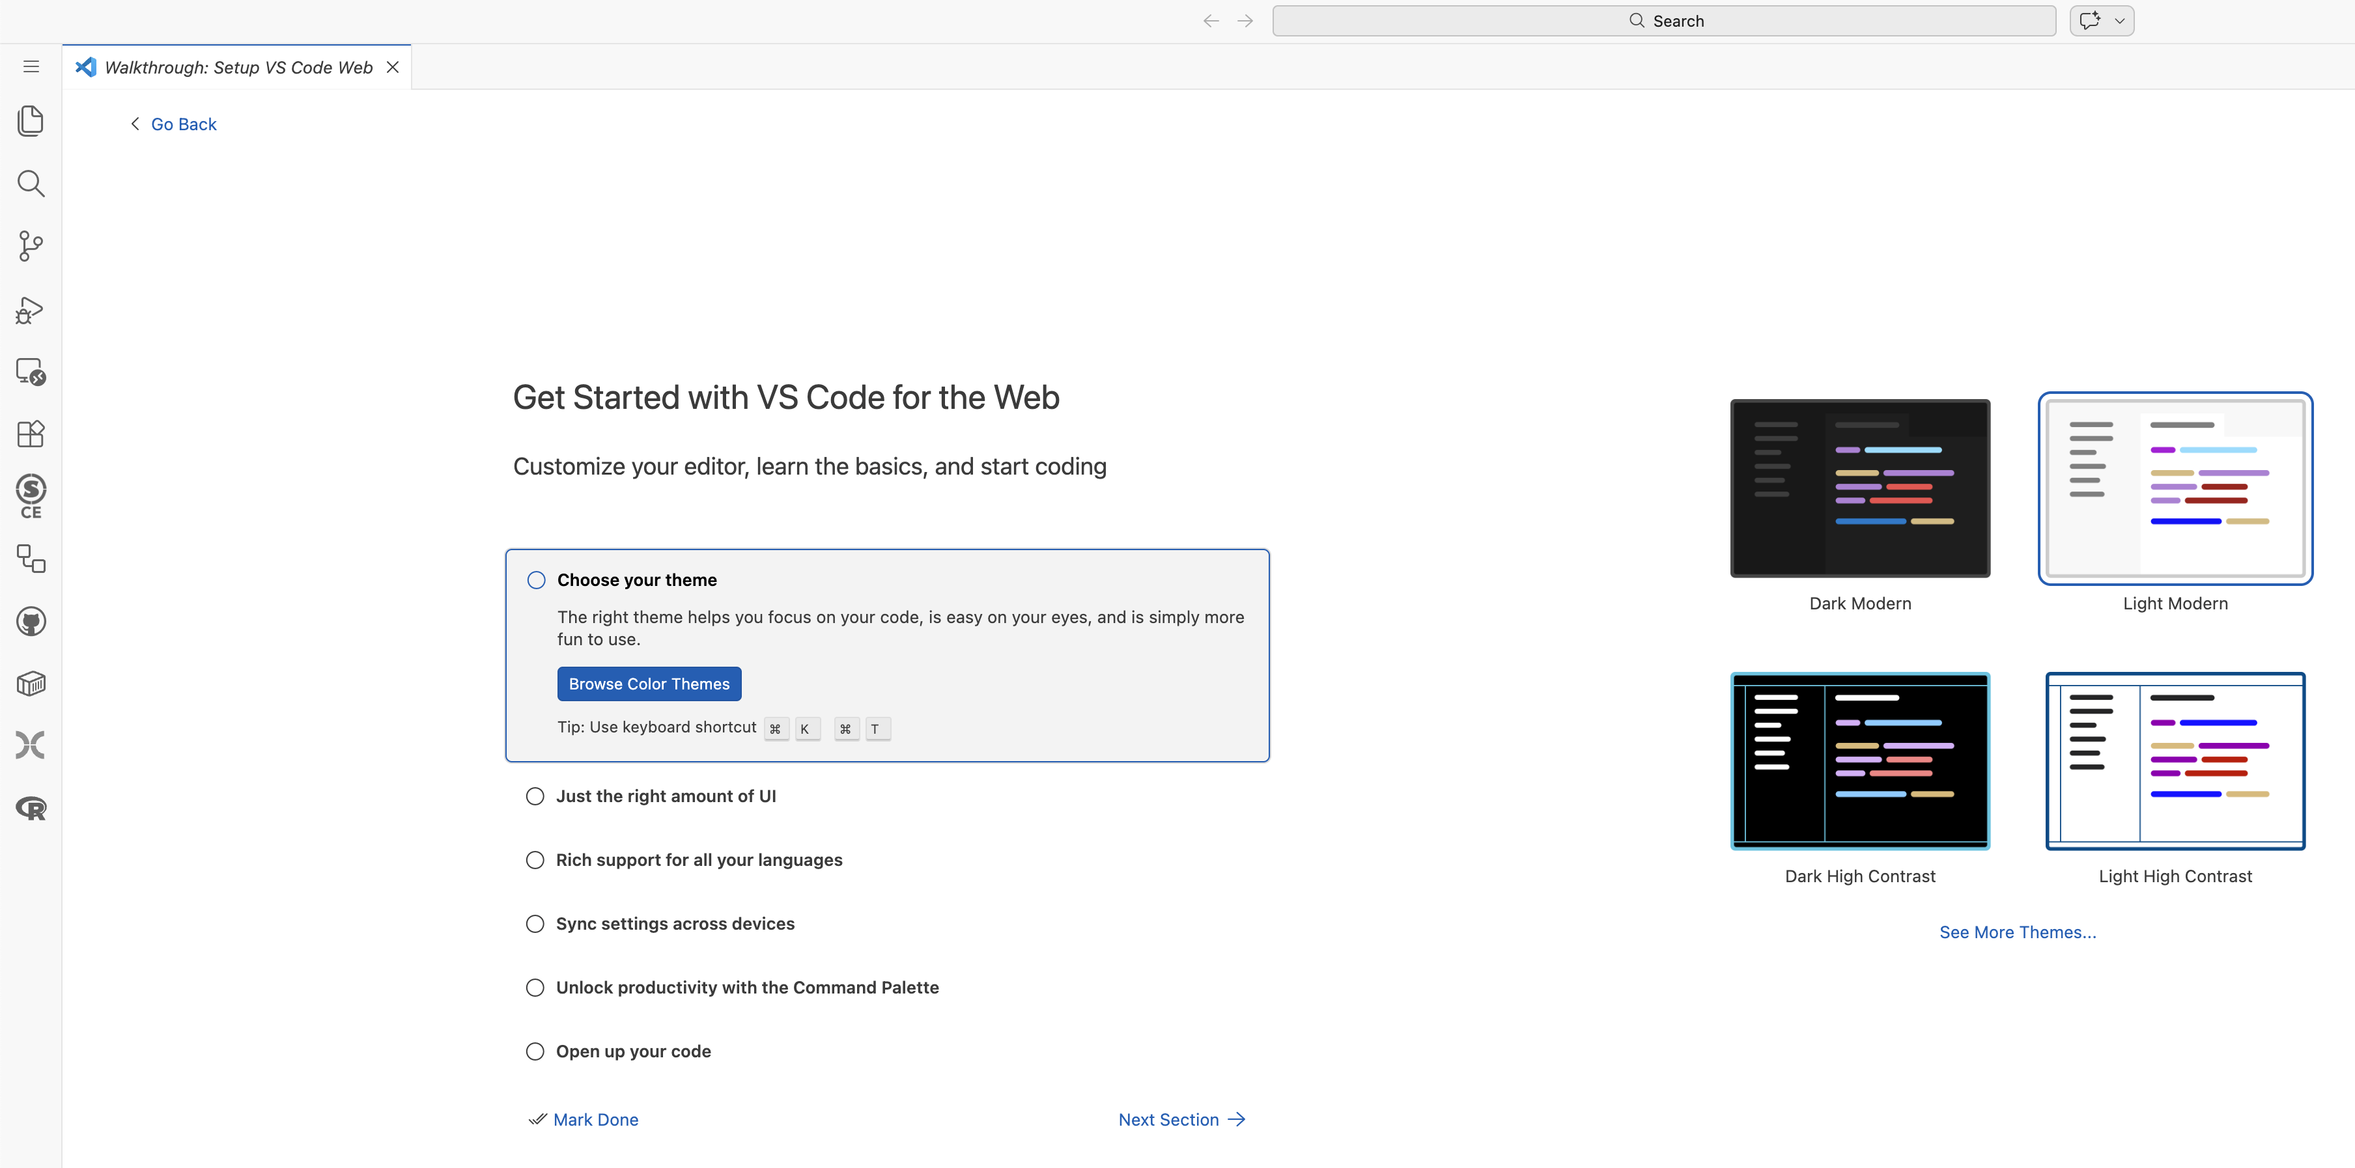Click the Mark Done link

pyautogui.click(x=584, y=1120)
